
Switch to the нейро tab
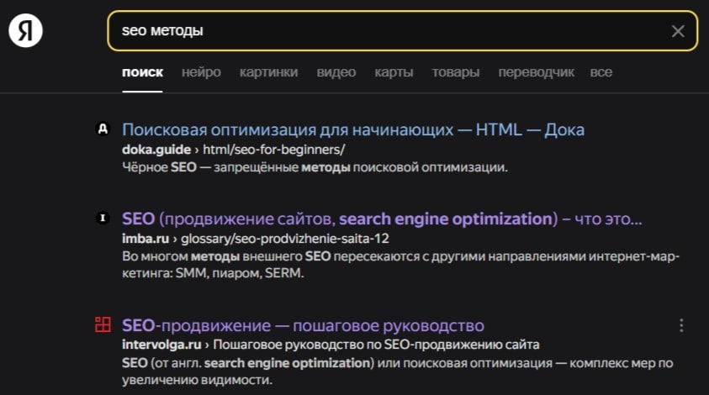tap(201, 72)
